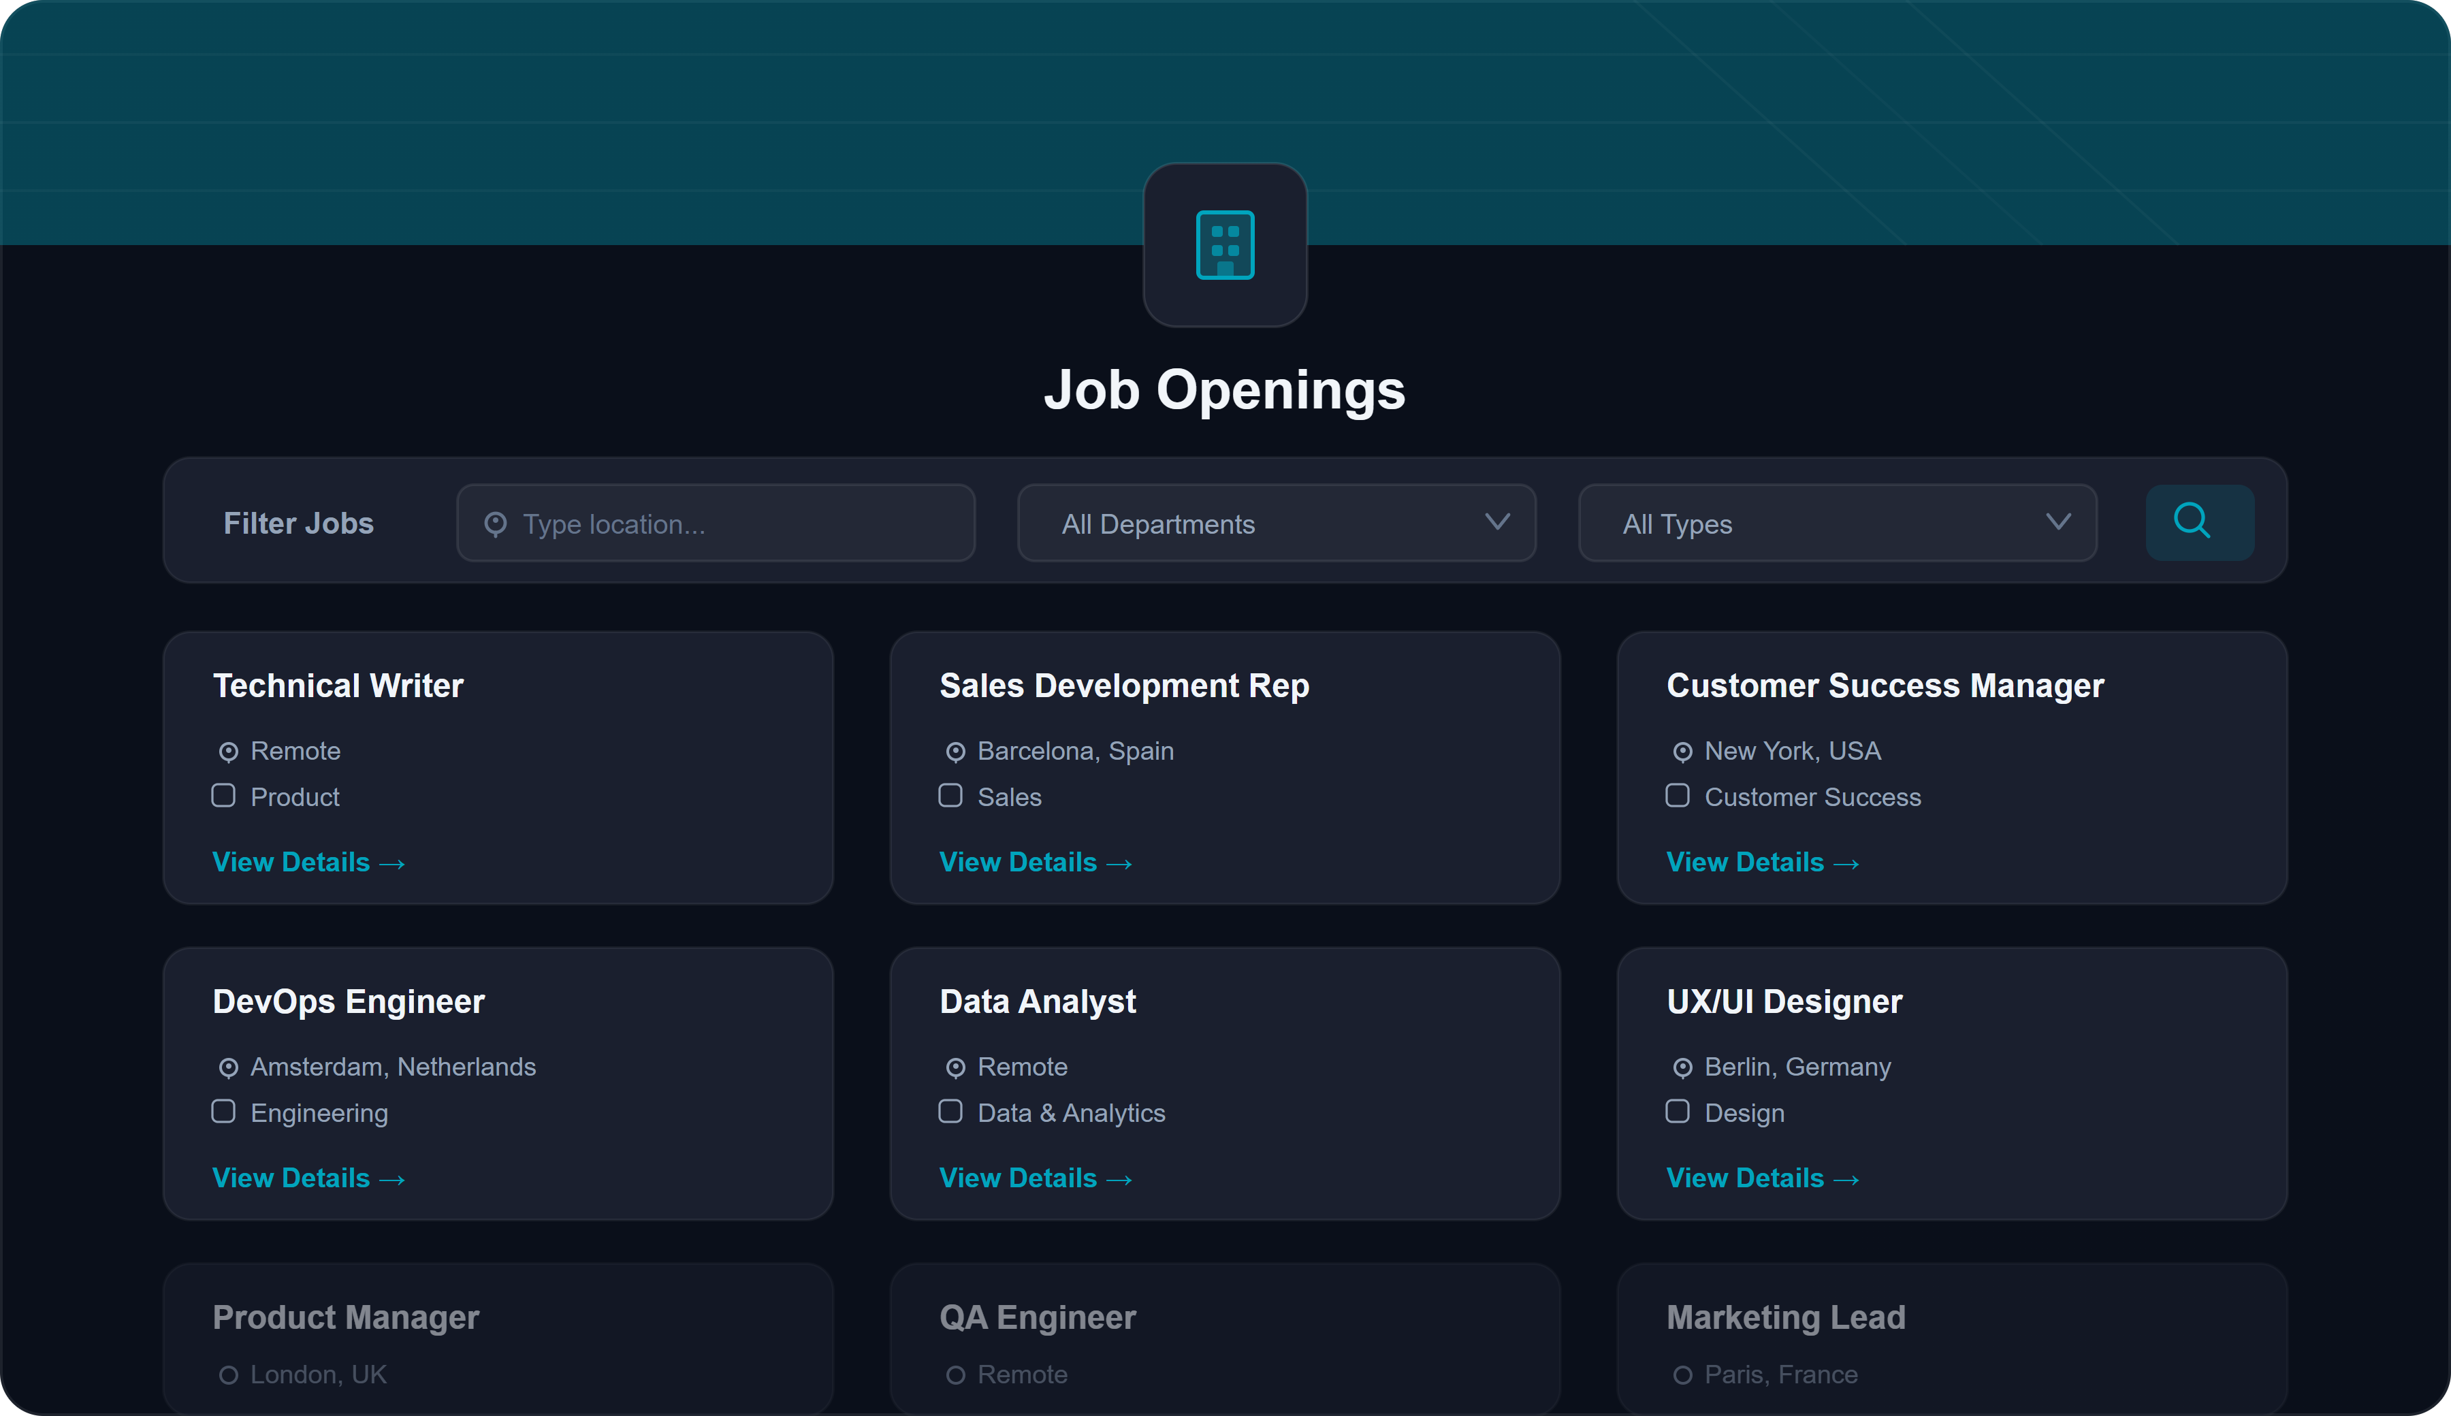This screenshot has height=1416, width=2451.
Task: Click the New York, USA location text
Action: [1793, 752]
